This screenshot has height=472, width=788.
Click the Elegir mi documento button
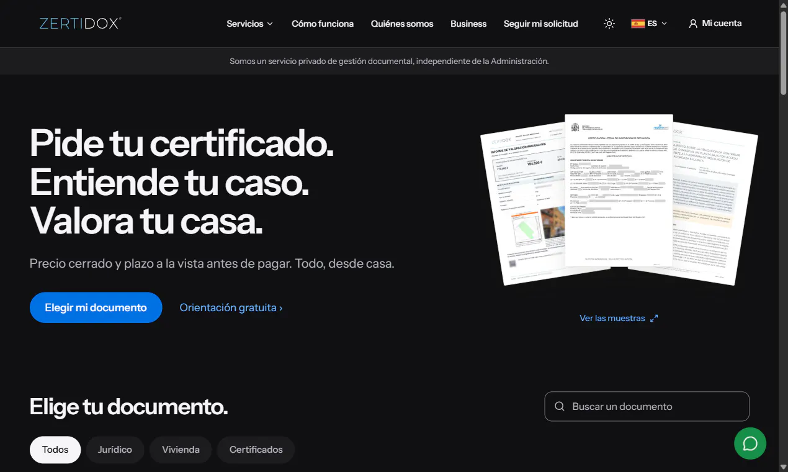(x=96, y=307)
